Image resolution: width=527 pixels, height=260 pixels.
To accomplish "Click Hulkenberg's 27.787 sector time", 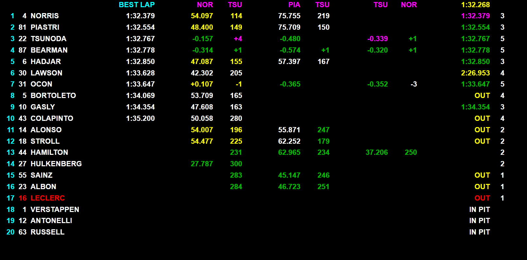I will [202, 164].
